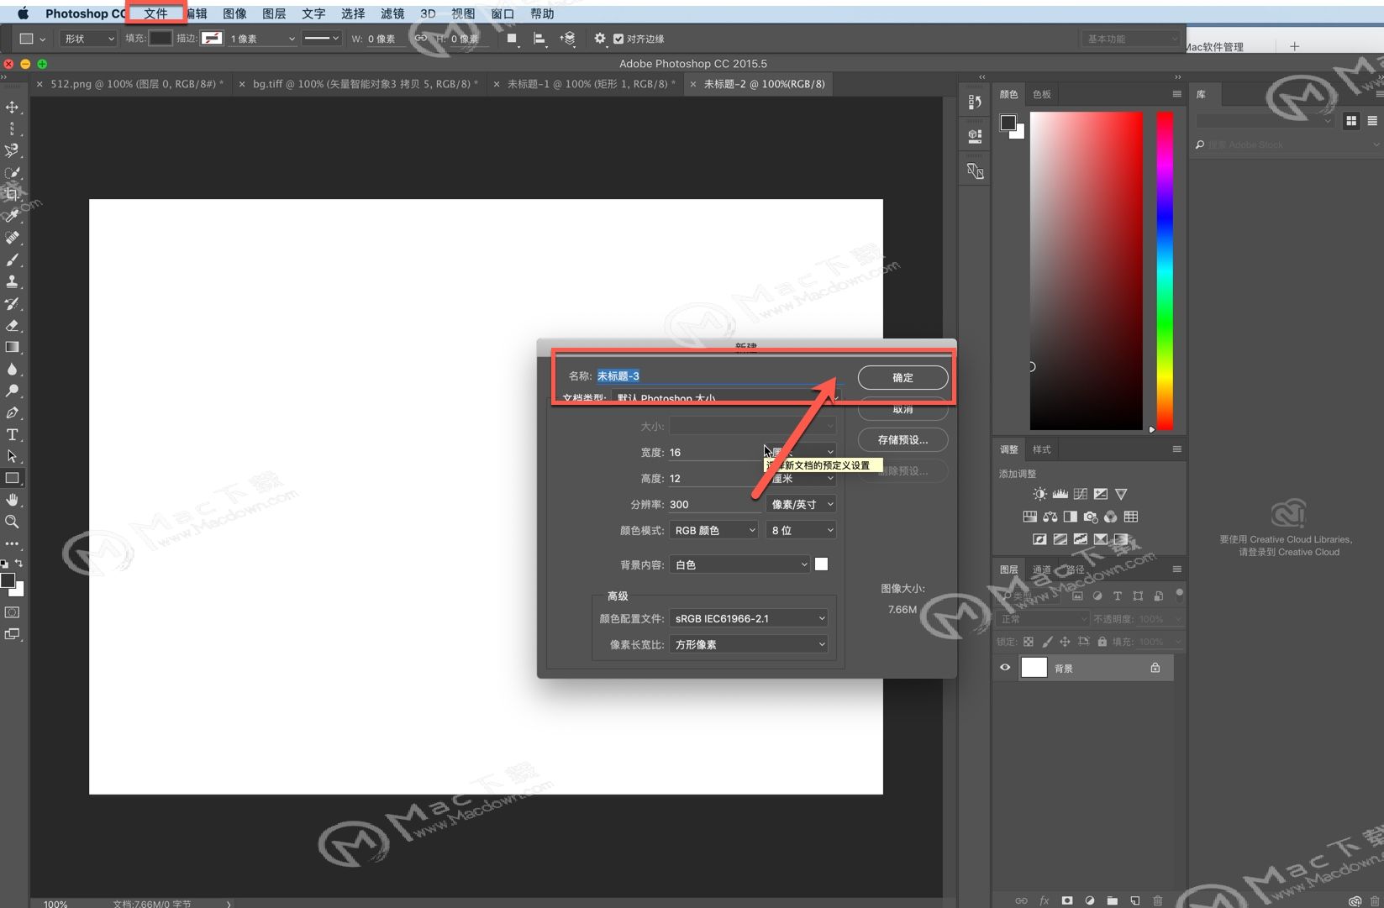This screenshot has height=908, width=1384.
Task: Open the shape mode dropdown
Action: 88,39
